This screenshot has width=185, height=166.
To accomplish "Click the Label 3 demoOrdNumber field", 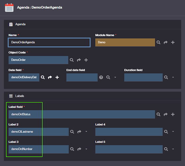I will point(38,149).
